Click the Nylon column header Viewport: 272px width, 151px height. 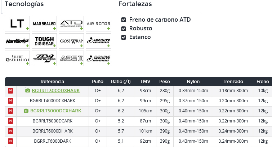point(193,82)
